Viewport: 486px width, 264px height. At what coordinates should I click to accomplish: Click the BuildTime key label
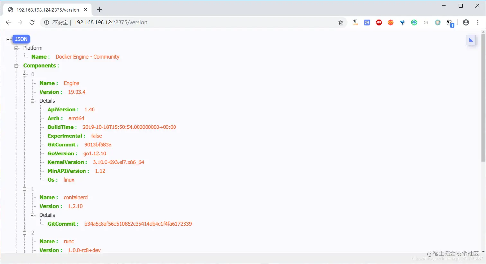coord(62,127)
